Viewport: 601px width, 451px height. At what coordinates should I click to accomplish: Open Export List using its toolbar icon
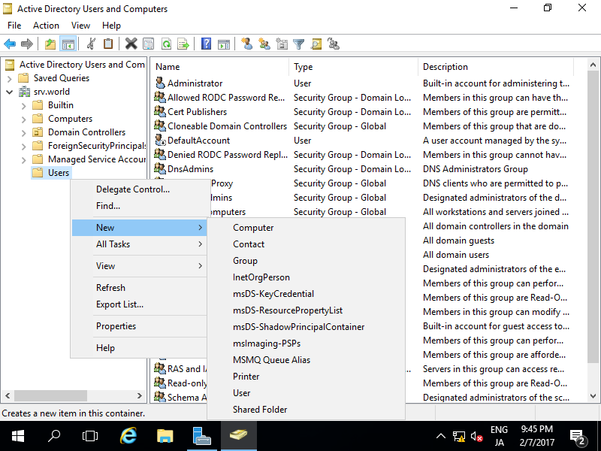pos(183,44)
